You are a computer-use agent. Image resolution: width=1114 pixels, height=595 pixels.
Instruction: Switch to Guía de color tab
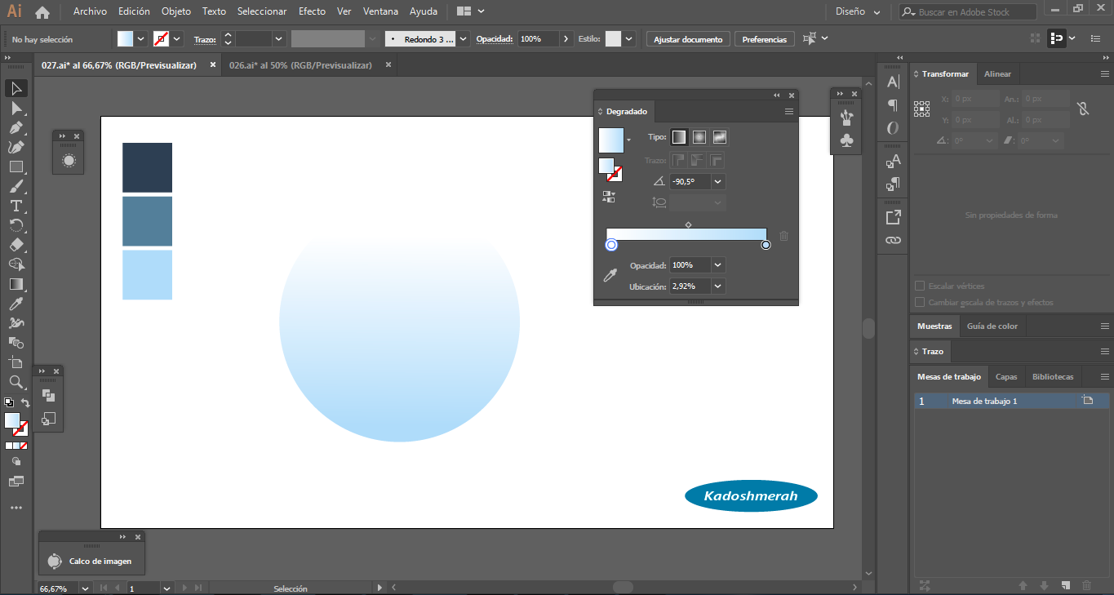[992, 326]
